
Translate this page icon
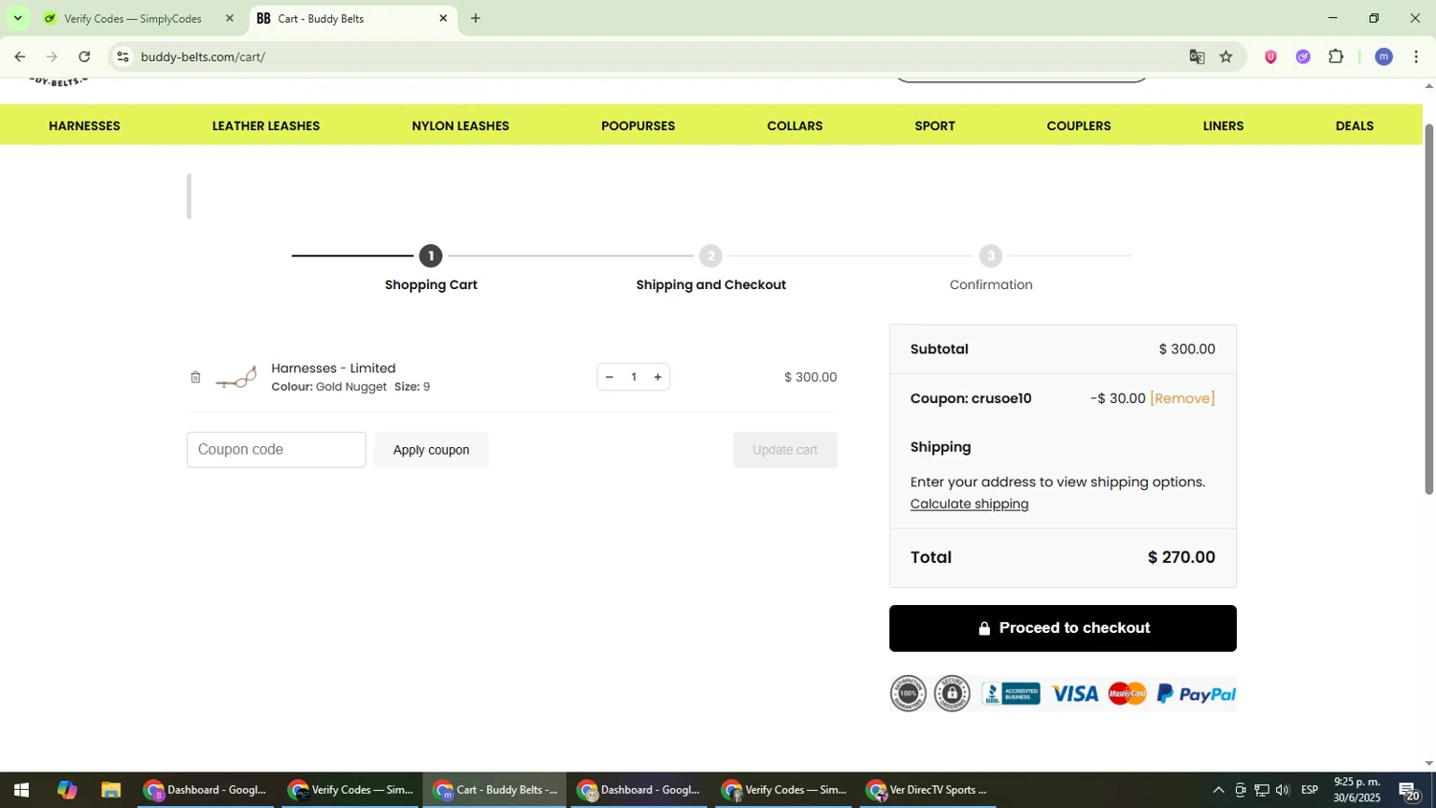1197,57
